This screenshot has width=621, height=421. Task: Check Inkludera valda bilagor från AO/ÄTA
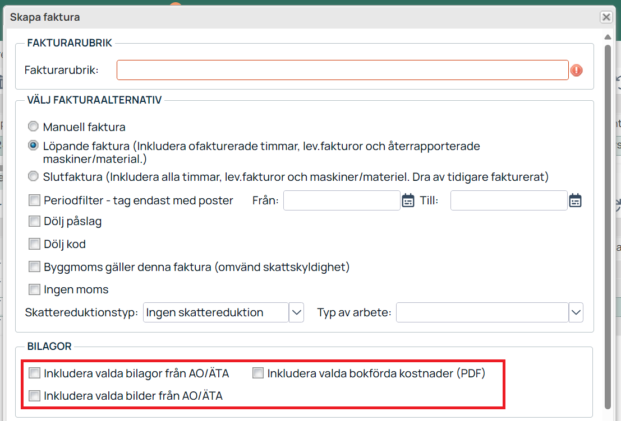click(x=35, y=373)
